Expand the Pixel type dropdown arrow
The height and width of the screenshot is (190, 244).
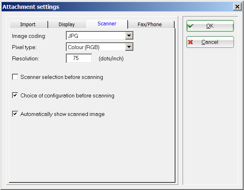[x=129, y=47]
